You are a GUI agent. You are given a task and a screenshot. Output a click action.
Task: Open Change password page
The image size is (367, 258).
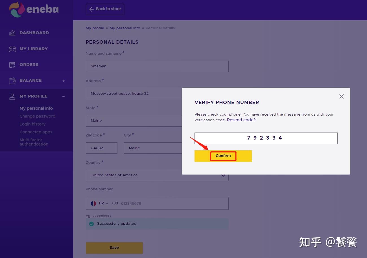[37, 116]
